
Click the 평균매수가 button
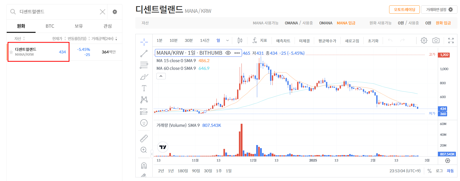[327, 41]
